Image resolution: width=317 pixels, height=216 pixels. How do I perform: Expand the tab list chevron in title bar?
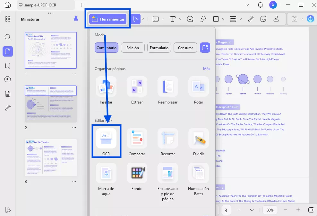[x=247, y=5]
